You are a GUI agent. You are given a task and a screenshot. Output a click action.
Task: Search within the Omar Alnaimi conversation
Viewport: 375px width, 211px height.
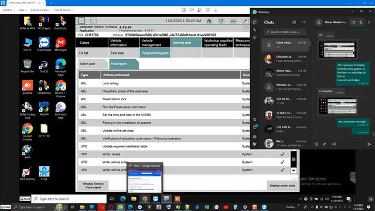coord(369,22)
